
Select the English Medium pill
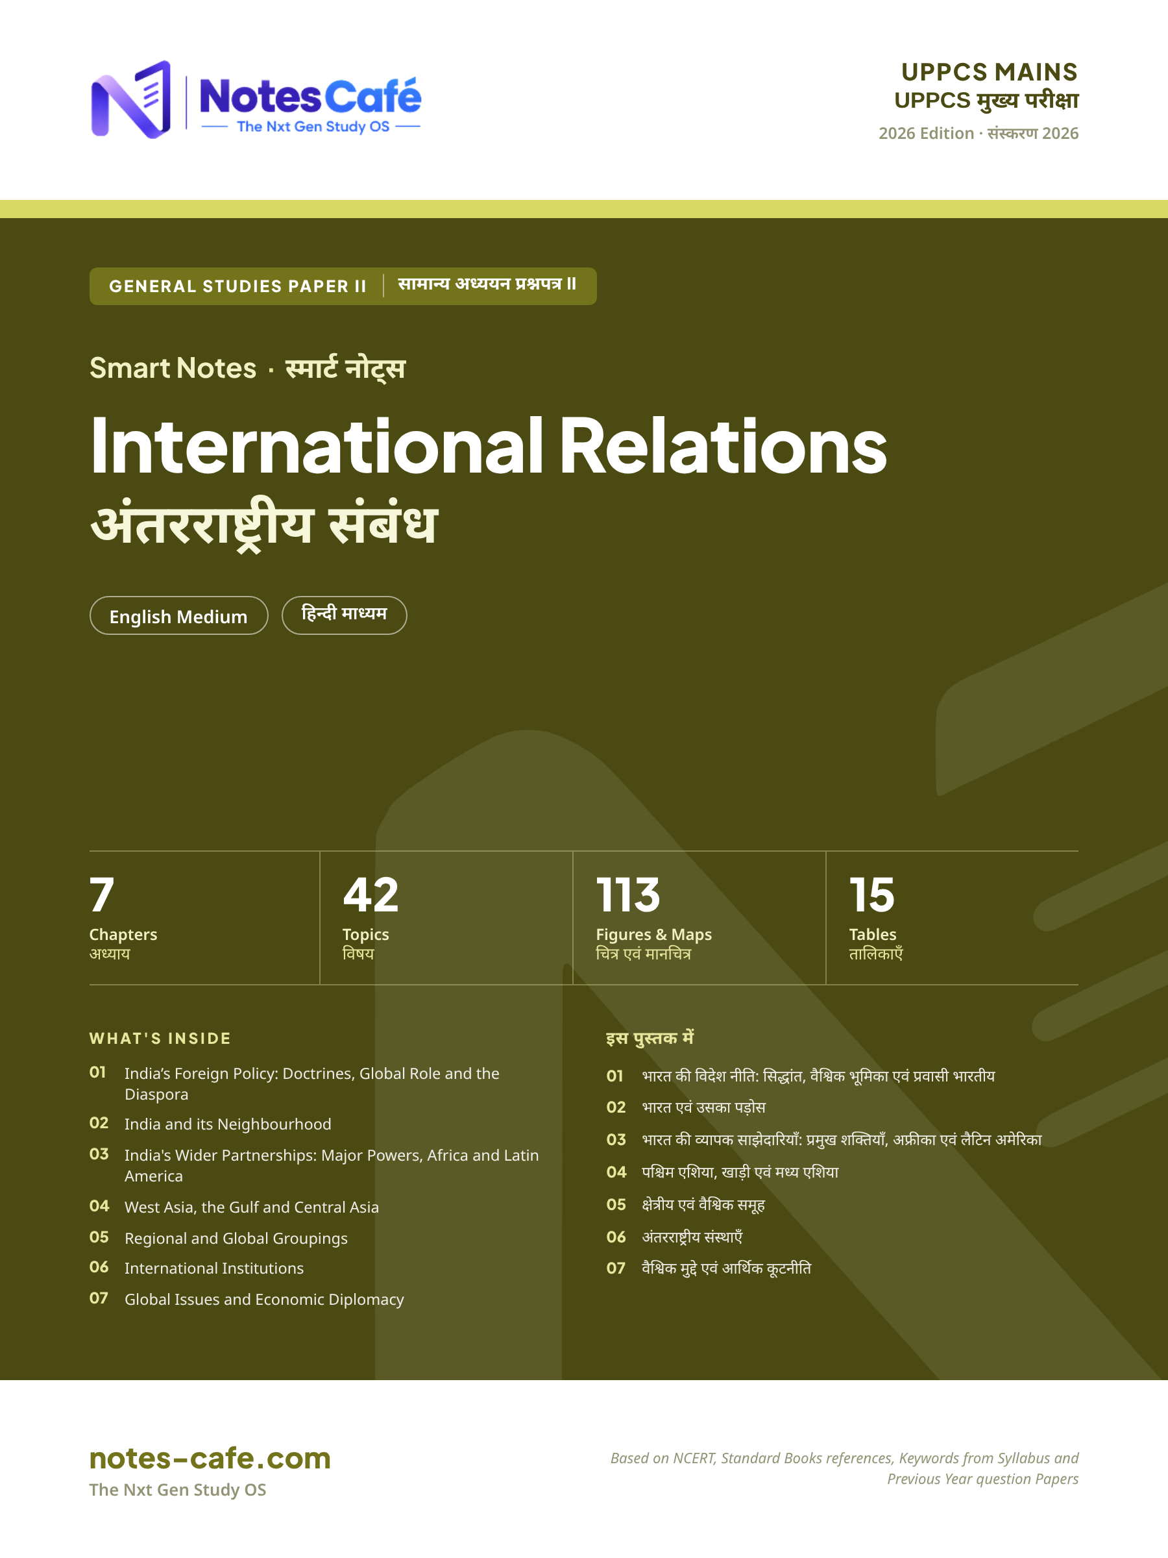tap(179, 615)
